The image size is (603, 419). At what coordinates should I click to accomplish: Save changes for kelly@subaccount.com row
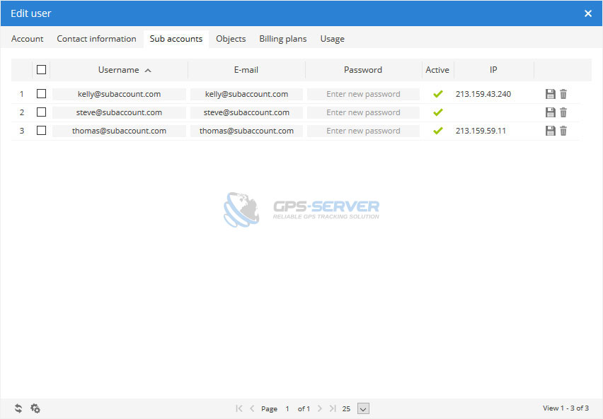[x=550, y=94]
